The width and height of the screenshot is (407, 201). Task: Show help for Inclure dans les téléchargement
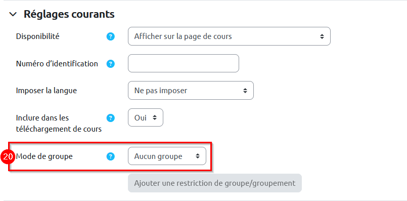pyautogui.click(x=111, y=118)
